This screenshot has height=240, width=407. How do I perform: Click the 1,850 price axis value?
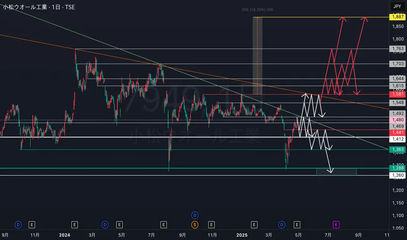398,27
